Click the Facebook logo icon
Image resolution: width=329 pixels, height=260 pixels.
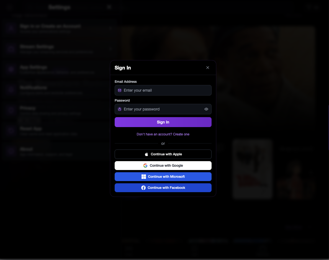pyautogui.click(x=143, y=188)
